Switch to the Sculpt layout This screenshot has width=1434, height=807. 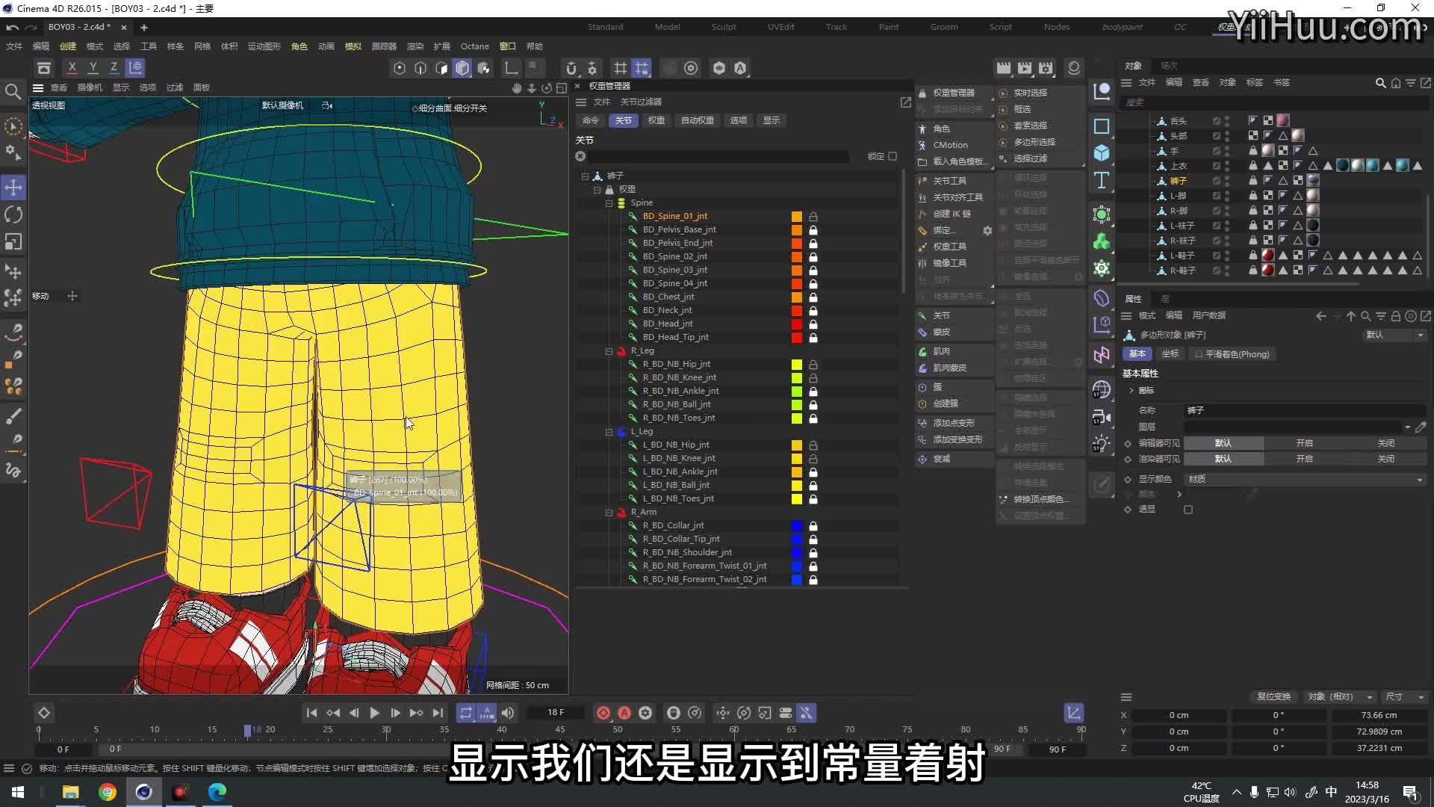point(723,27)
